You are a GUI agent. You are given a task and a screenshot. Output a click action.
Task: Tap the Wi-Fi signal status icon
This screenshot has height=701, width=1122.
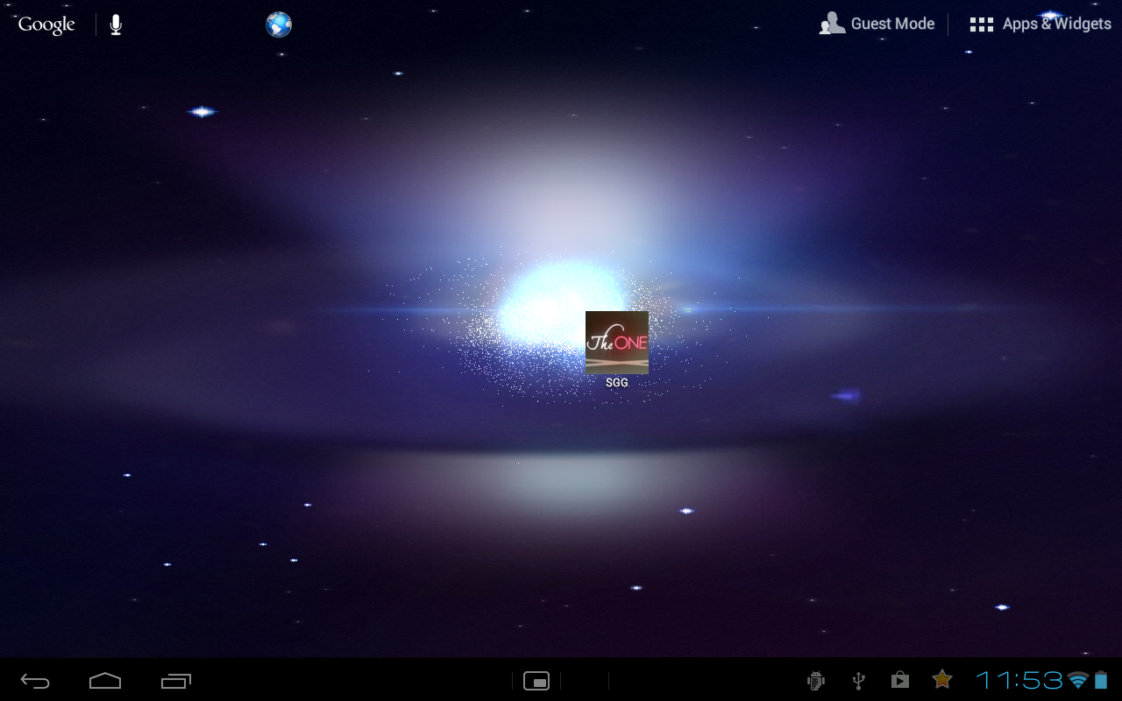click(x=1078, y=680)
